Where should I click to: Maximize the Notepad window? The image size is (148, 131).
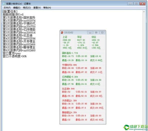136,4
